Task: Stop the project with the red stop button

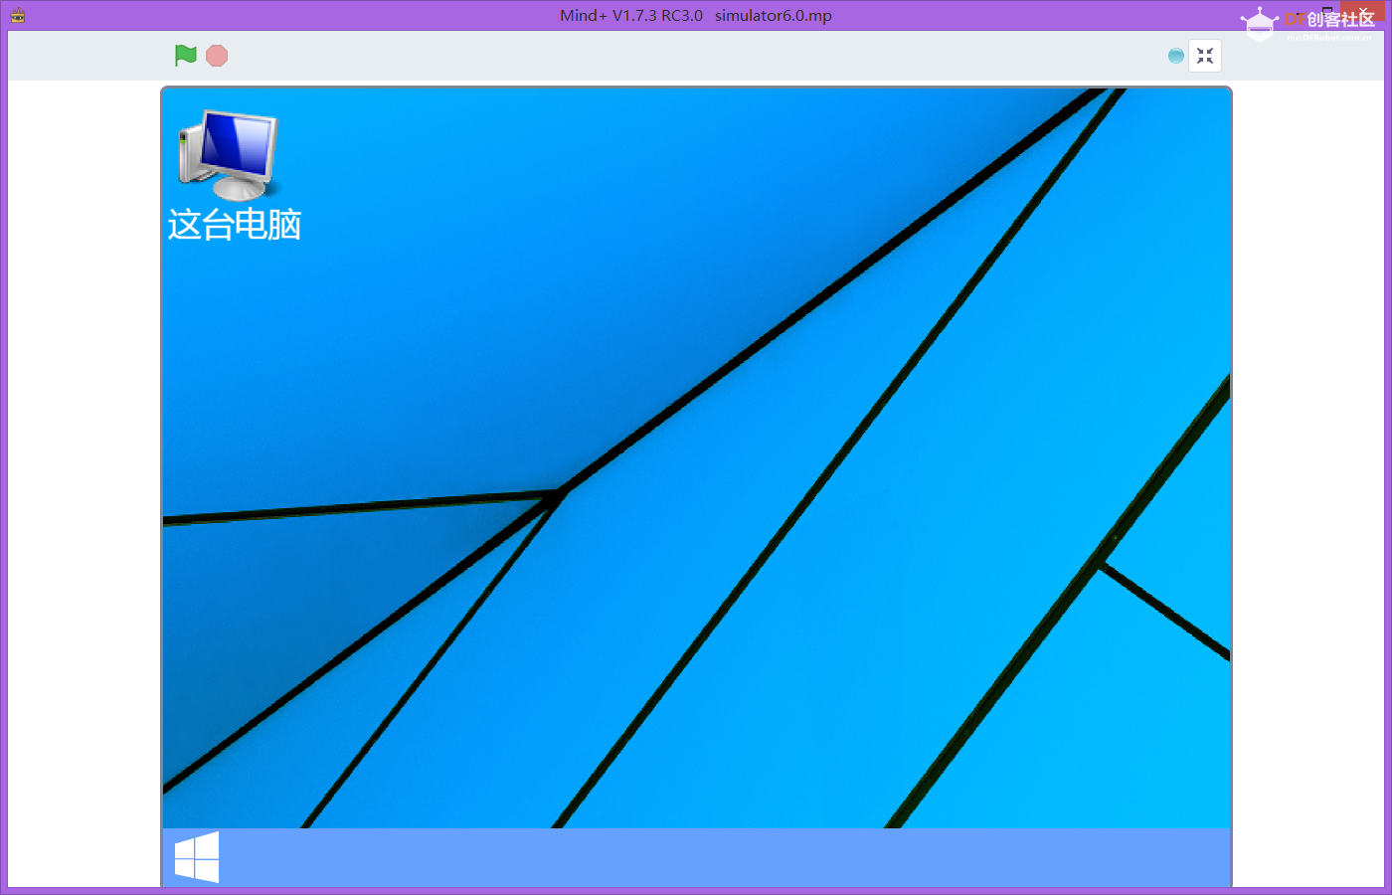Action: [217, 56]
